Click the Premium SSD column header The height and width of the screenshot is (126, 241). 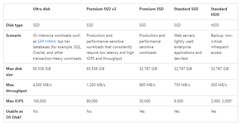coord(151,9)
